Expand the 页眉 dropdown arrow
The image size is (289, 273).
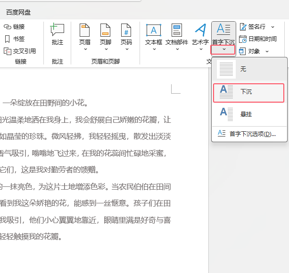pyautogui.click(x=85, y=49)
